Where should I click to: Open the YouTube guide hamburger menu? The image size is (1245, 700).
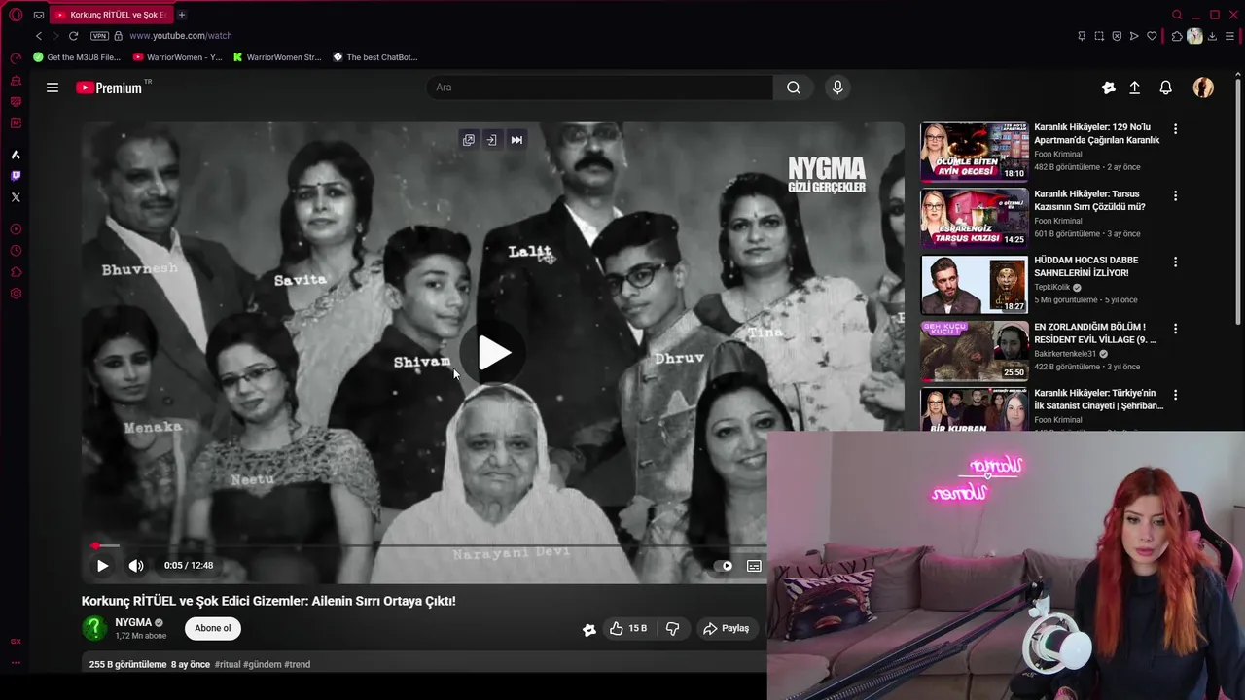point(53,87)
